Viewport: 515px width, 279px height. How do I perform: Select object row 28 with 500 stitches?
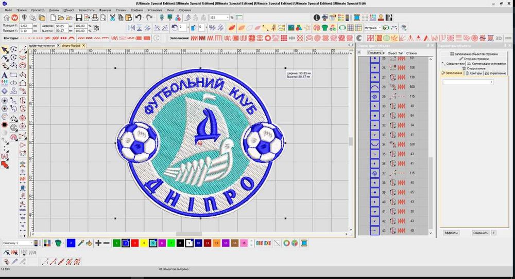(x=393, y=87)
